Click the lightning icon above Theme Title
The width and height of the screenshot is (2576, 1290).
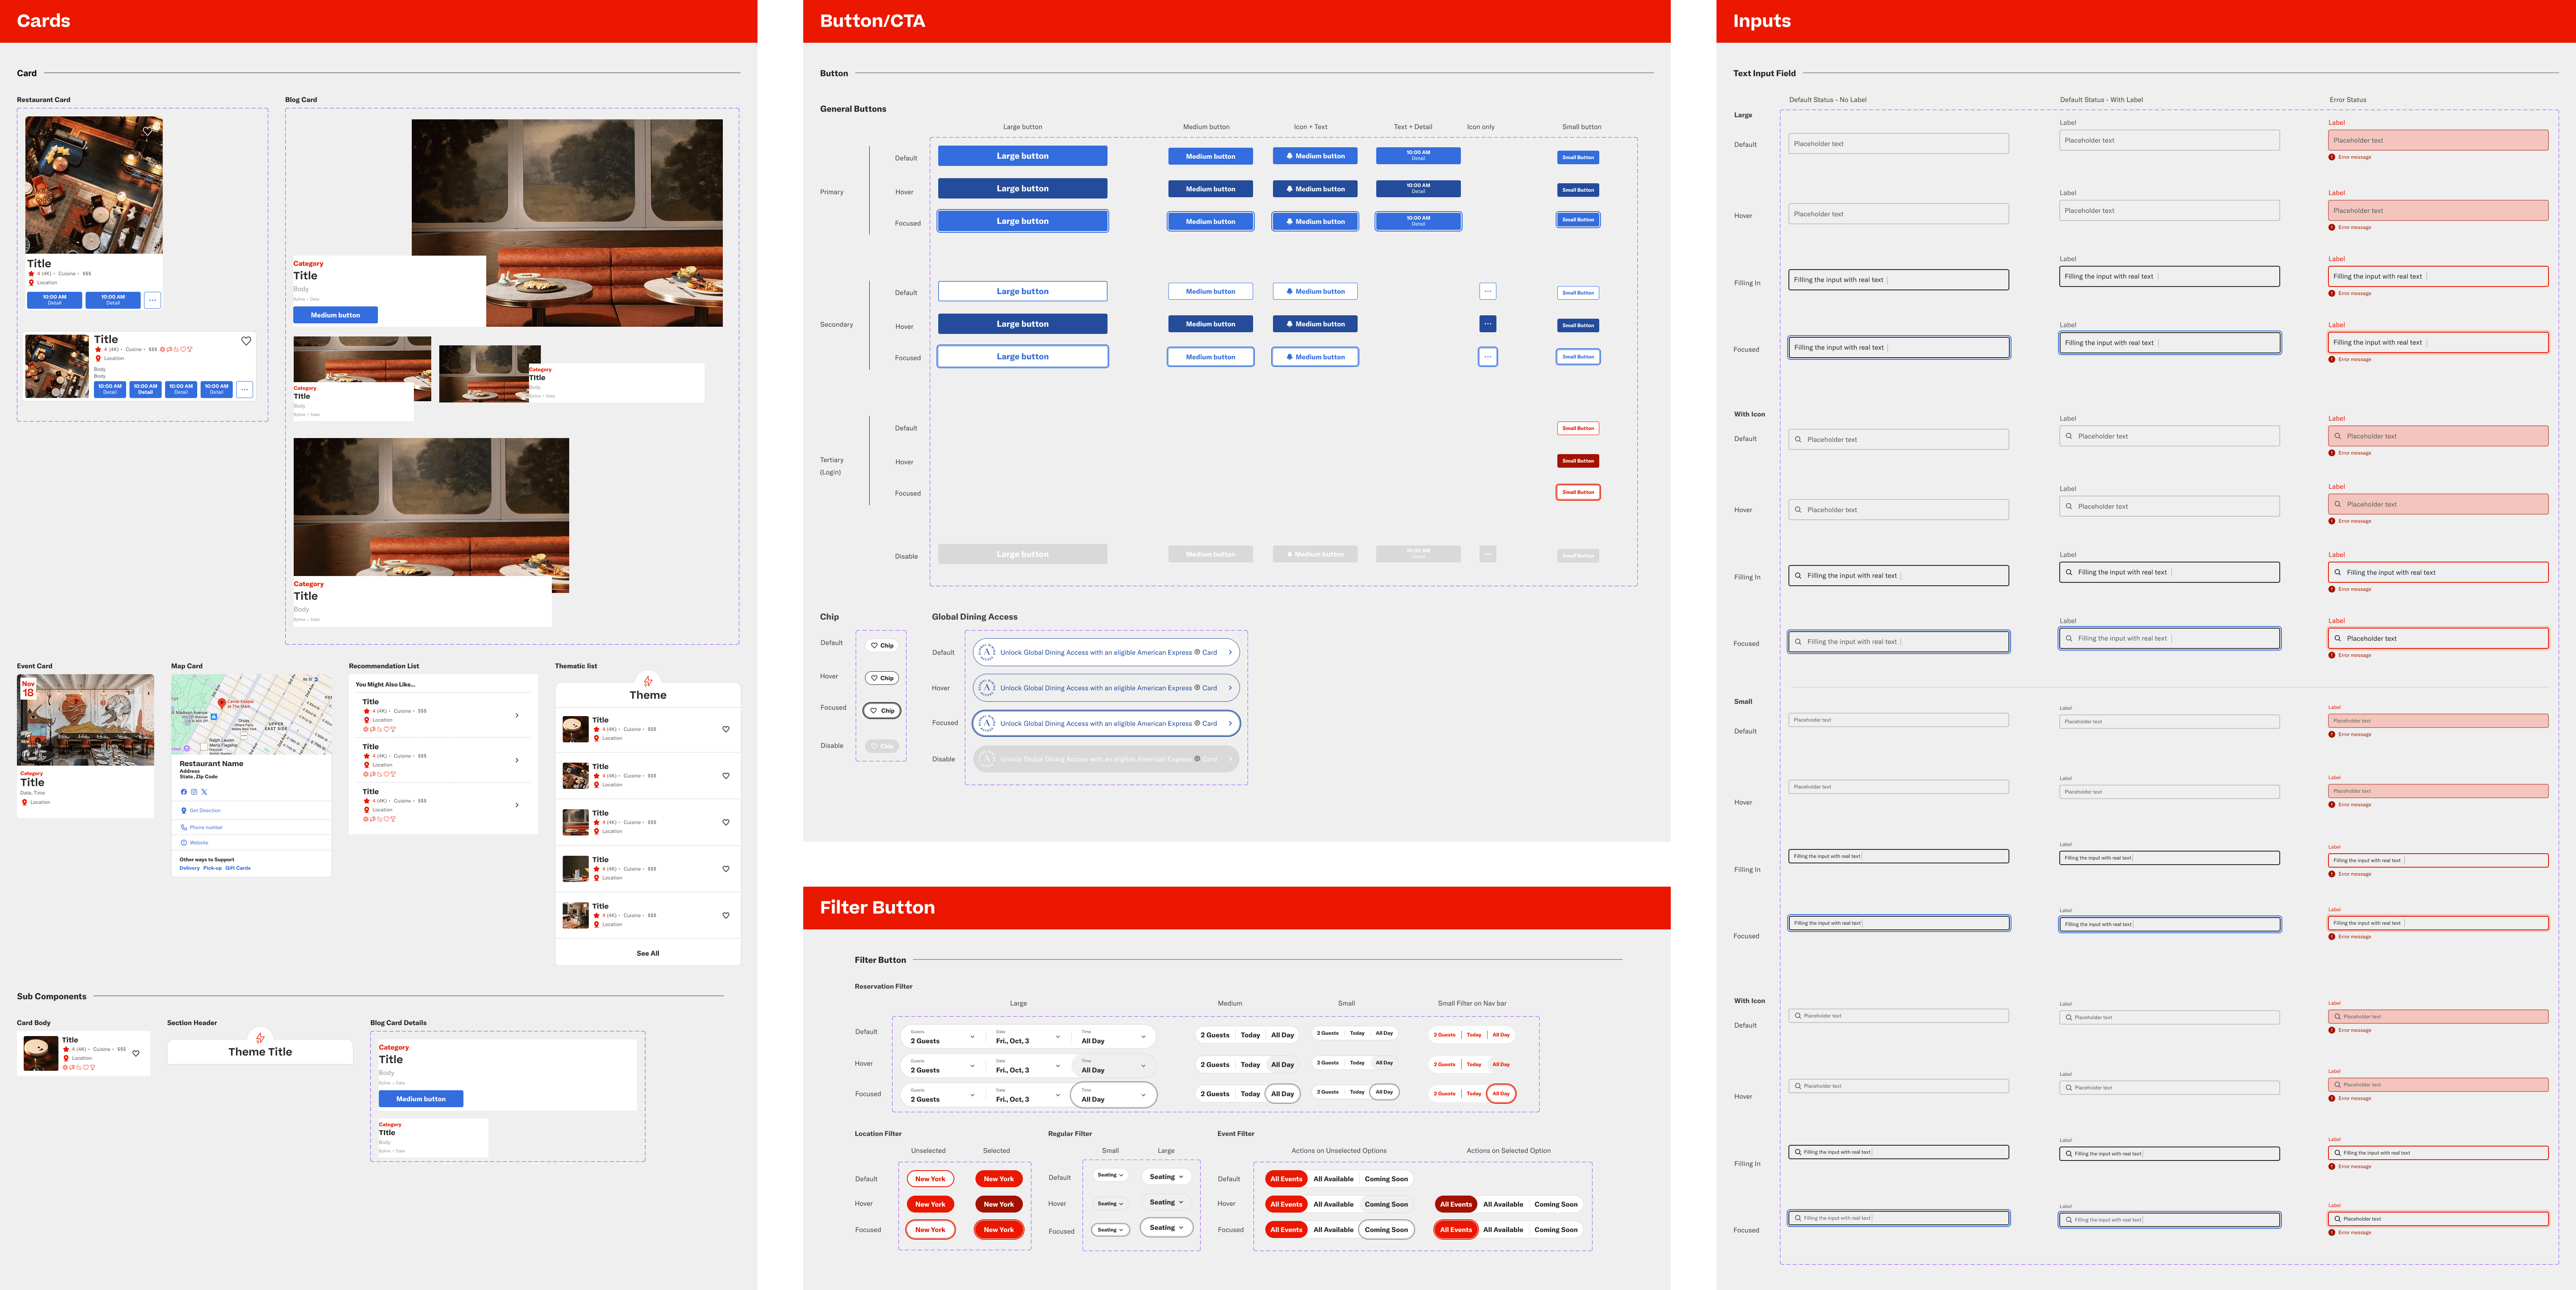tap(260, 1038)
